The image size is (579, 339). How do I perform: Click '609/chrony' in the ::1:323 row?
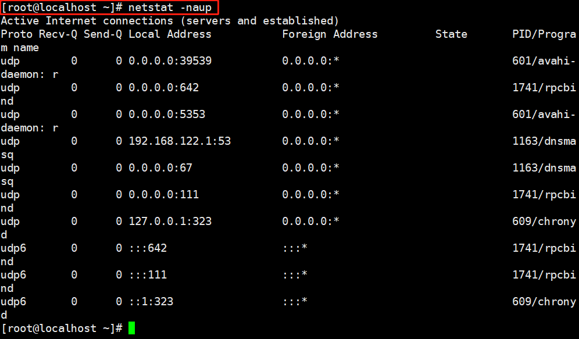pyautogui.click(x=544, y=301)
